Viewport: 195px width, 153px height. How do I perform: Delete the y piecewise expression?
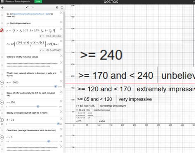click(x=61, y=29)
